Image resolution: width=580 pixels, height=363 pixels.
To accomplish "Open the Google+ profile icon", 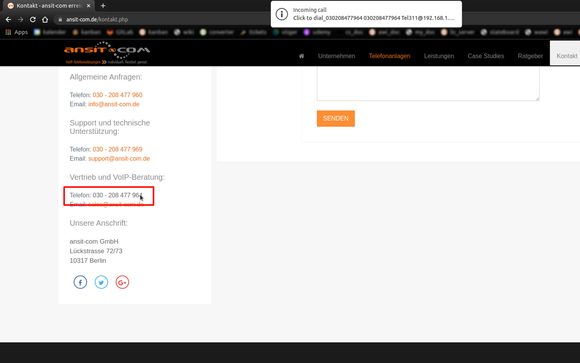I will 122,282.
